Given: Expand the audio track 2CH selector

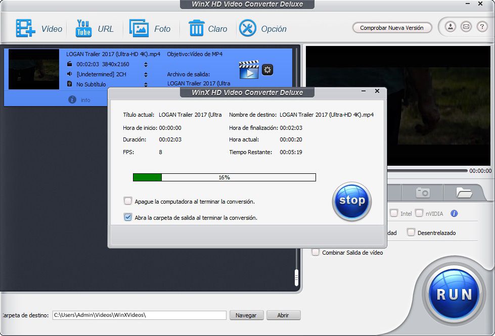Looking at the screenshot, I should click(146, 75).
